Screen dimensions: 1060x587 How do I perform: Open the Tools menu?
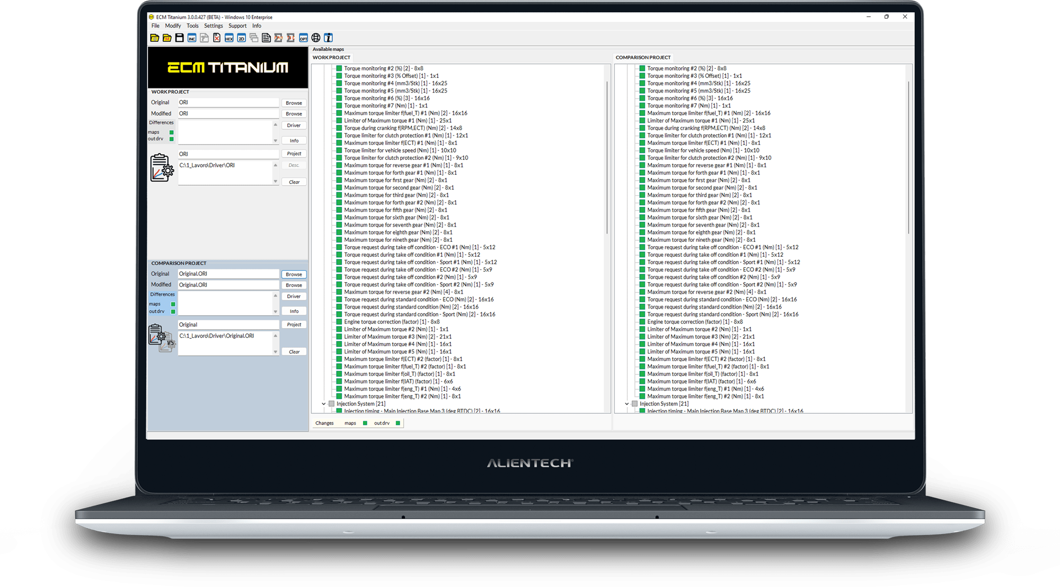[x=192, y=25]
